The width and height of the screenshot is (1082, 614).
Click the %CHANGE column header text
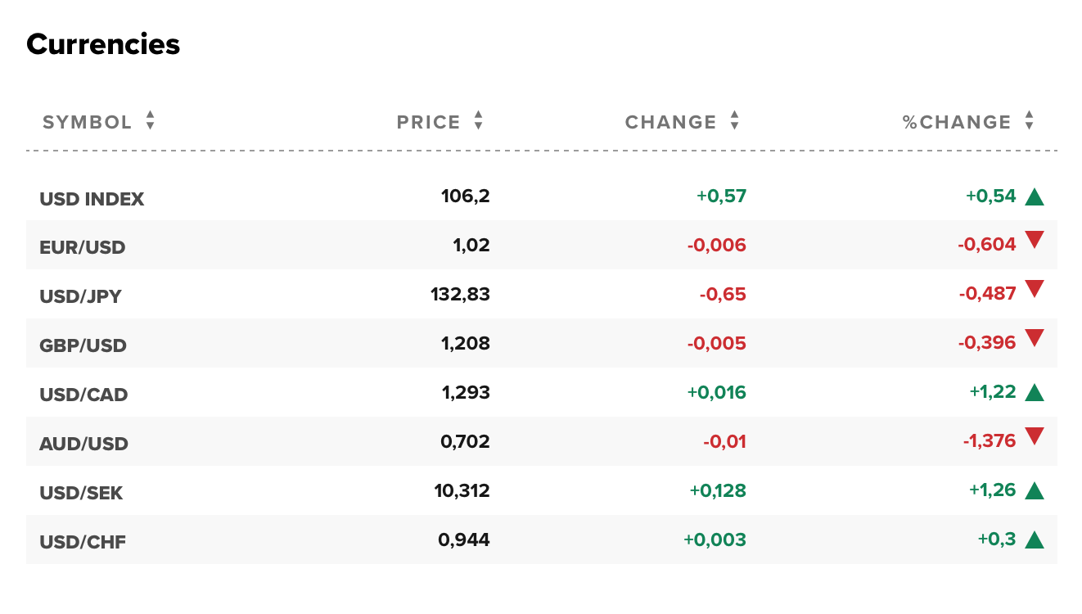(x=957, y=123)
